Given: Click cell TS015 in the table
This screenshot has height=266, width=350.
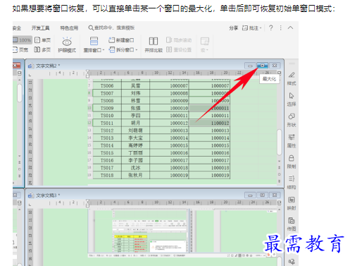Looking at the screenshot, I should tap(107, 153).
